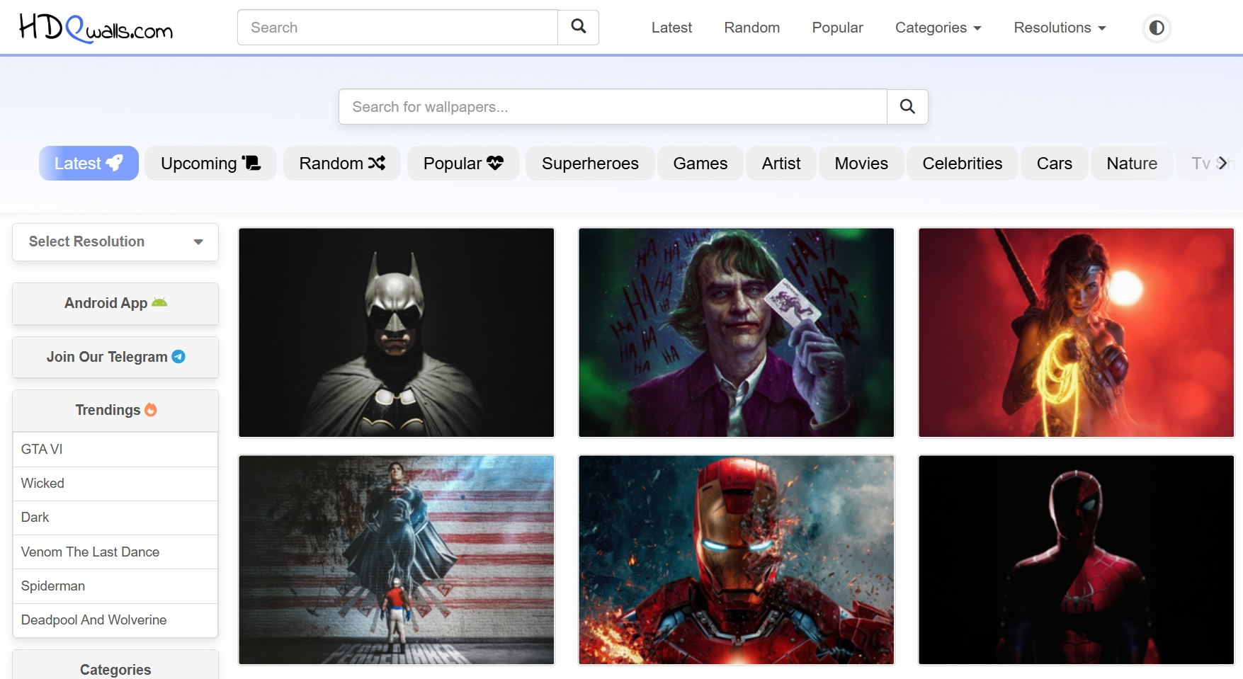Open Deadpool And Wolverine trending link
The width and height of the screenshot is (1243, 679).
[94, 620]
